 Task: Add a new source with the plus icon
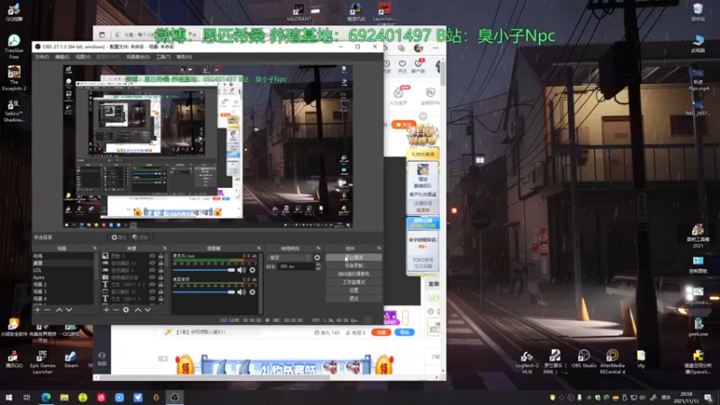pyautogui.click(x=106, y=310)
